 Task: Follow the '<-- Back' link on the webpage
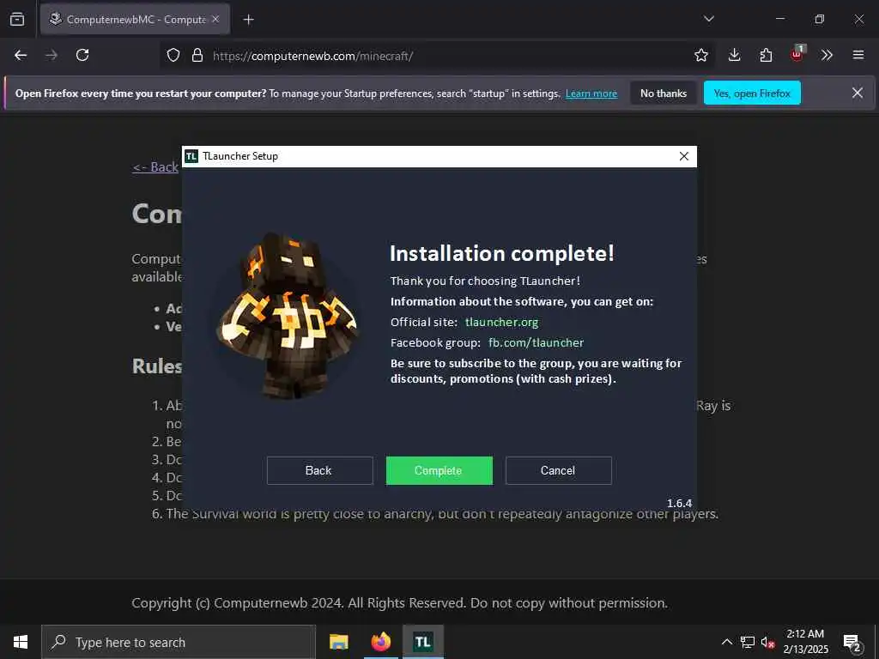coord(155,167)
